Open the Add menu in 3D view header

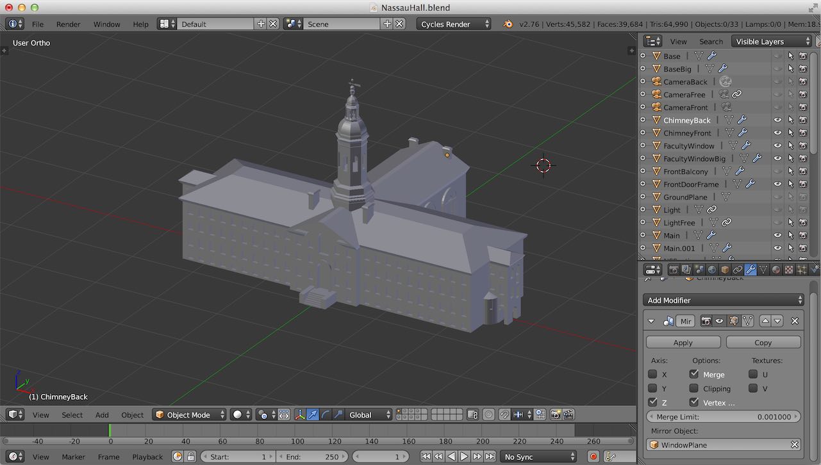[102, 414]
